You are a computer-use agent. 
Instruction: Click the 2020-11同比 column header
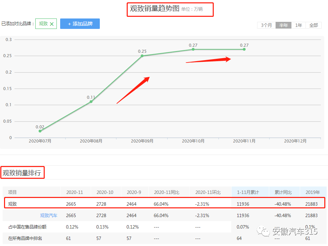tap(167, 192)
